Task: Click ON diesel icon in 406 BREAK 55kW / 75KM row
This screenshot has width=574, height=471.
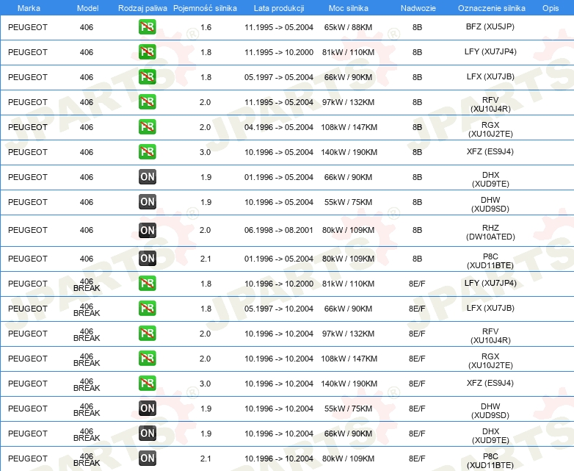Action: click(147, 408)
